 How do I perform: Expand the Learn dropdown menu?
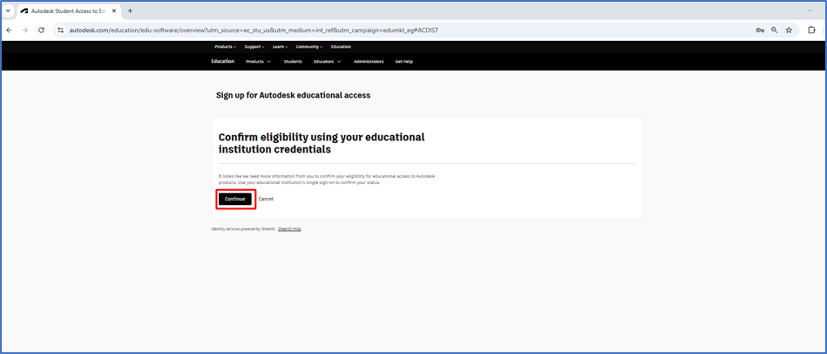pos(280,46)
